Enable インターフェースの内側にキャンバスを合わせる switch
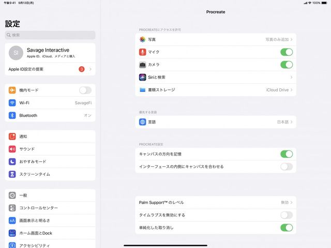Image resolution: width=331 pixels, height=248 pixels. point(287,166)
